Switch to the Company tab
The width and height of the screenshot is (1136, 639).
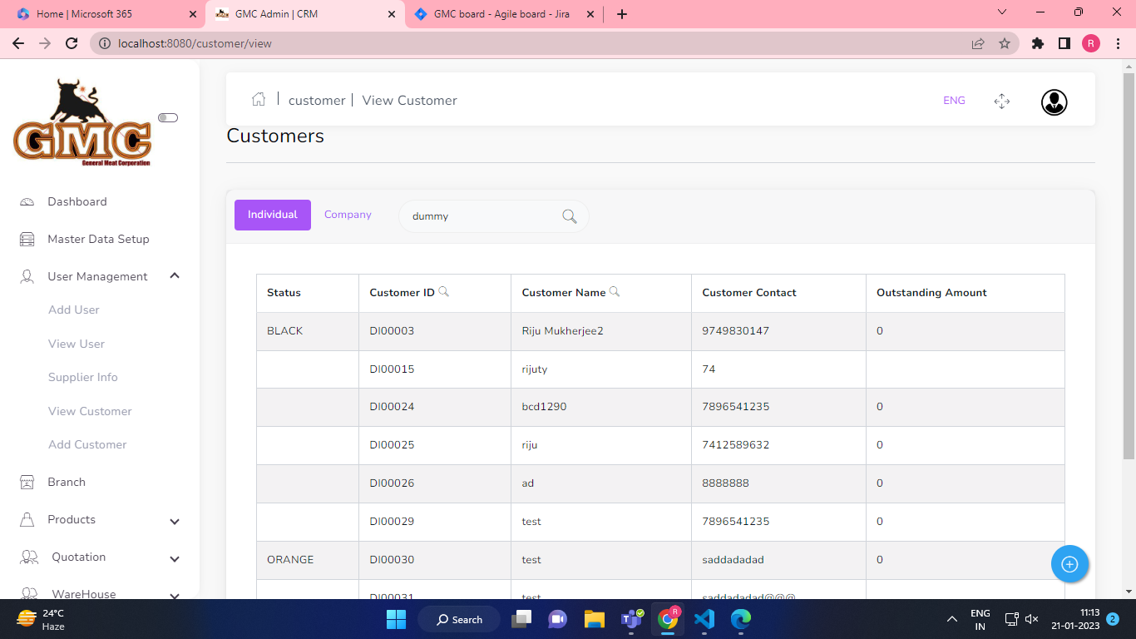348,215
